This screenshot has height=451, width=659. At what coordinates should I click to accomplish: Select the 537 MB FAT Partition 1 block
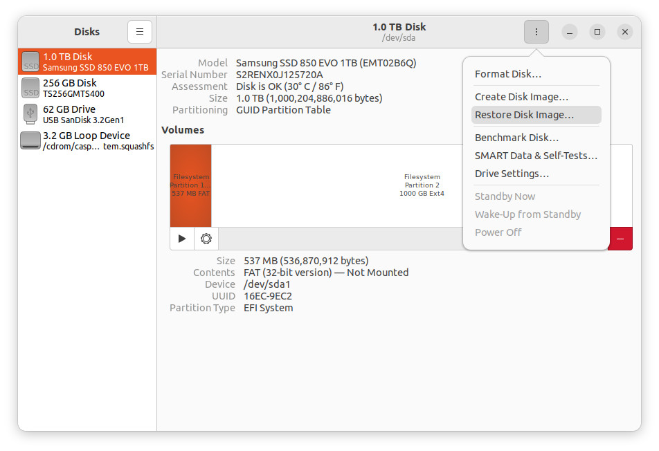pyautogui.click(x=190, y=185)
